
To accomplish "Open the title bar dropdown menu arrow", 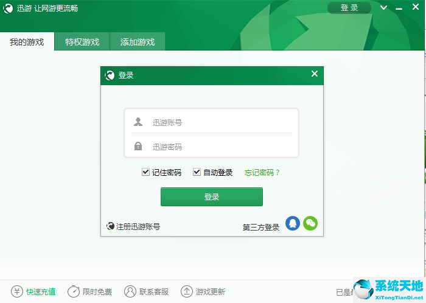I will (x=383, y=7).
